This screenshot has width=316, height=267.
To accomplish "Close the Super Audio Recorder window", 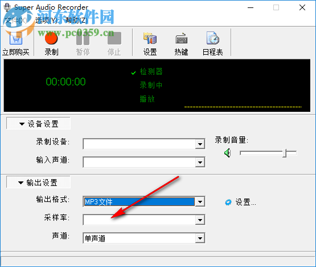I will (x=302, y=7).
